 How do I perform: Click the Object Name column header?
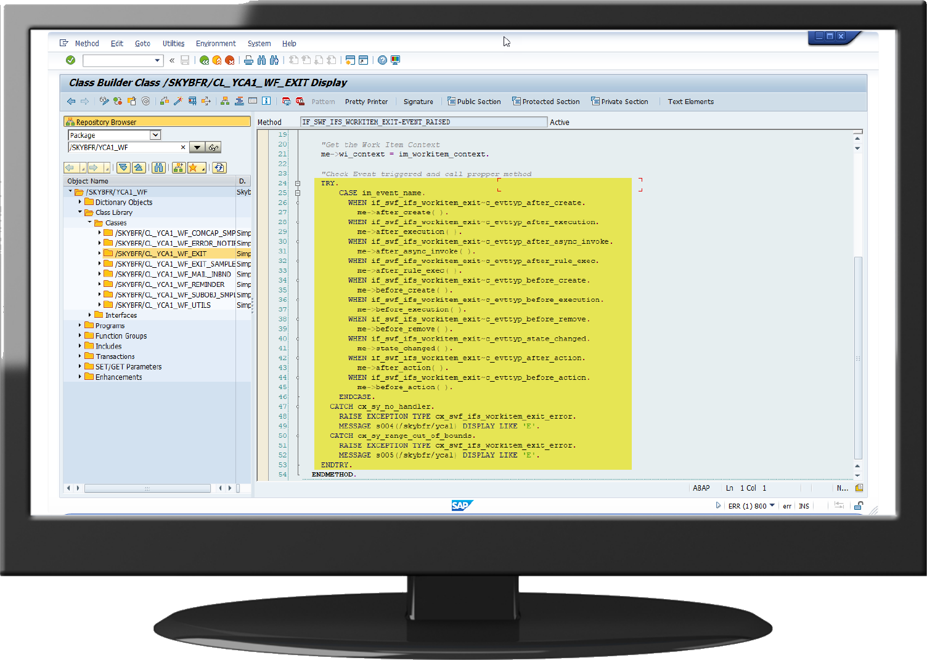[x=150, y=181]
